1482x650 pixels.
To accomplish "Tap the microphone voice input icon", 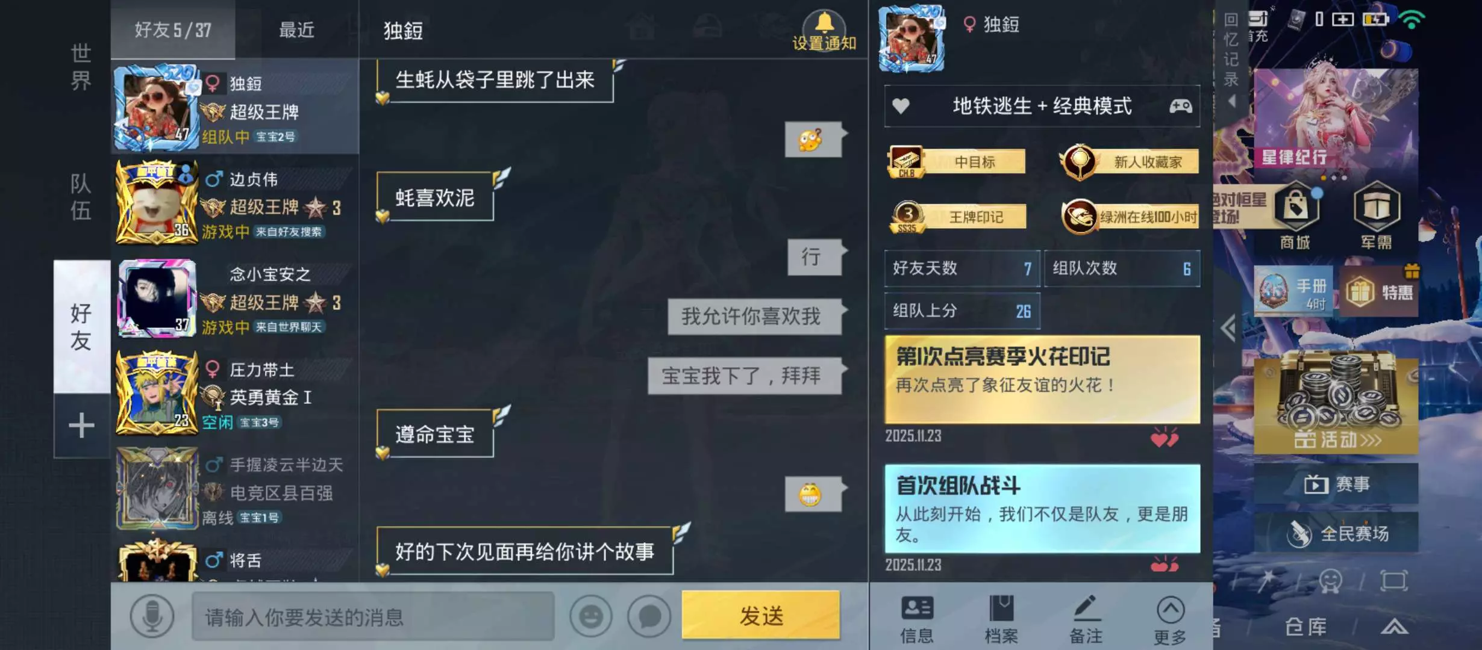I will [152, 616].
